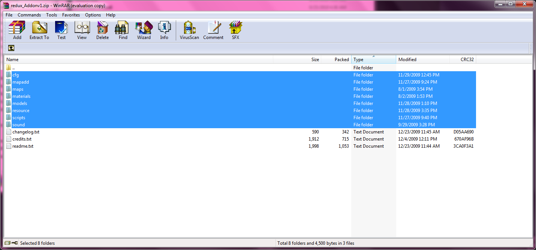
Task: Sort by Modified column header
Action: coord(422,60)
